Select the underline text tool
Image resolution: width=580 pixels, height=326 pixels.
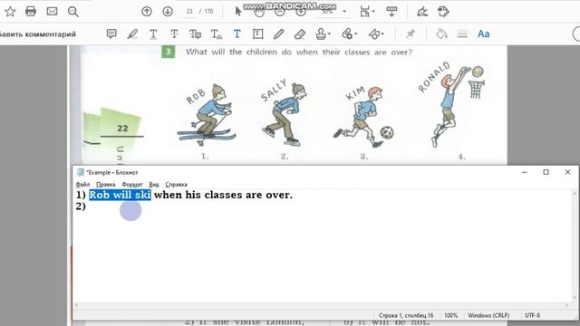pyautogui.click(x=153, y=34)
